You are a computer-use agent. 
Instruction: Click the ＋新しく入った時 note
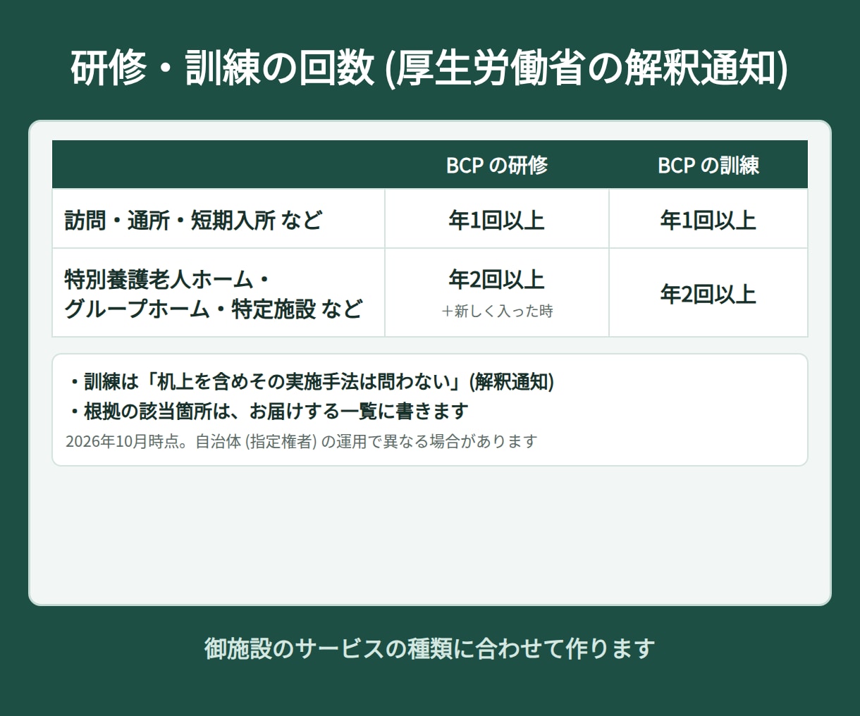tap(497, 311)
